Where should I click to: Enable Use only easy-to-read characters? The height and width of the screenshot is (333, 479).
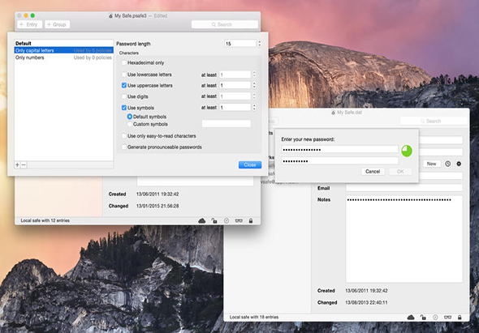click(x=123, y=136)
